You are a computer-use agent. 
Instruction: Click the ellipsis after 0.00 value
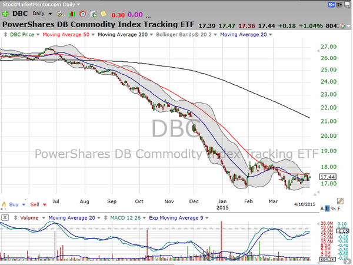coord(148,16)
